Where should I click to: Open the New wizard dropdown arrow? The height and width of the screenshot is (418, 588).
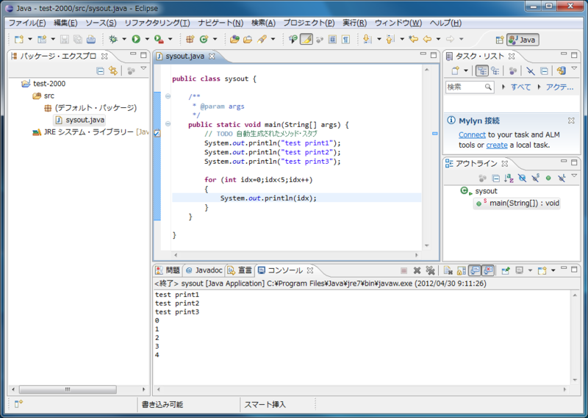30,39
